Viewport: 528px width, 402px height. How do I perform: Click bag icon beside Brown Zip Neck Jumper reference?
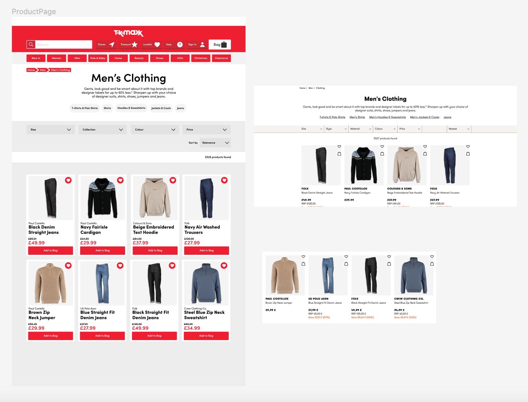303,264
